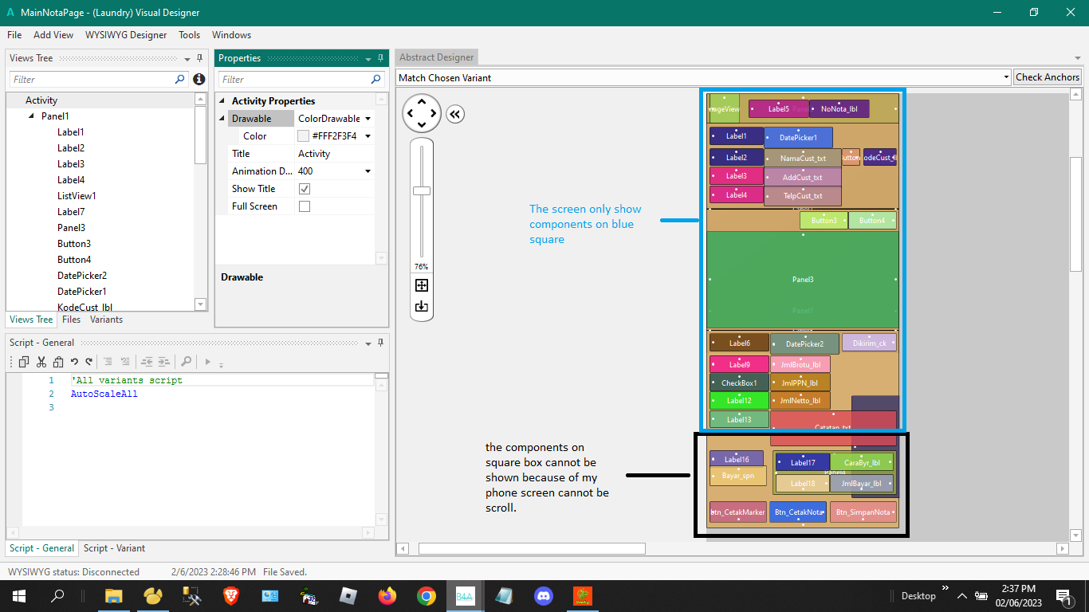Open Brave browser from the taskbar

coord(230,595)
